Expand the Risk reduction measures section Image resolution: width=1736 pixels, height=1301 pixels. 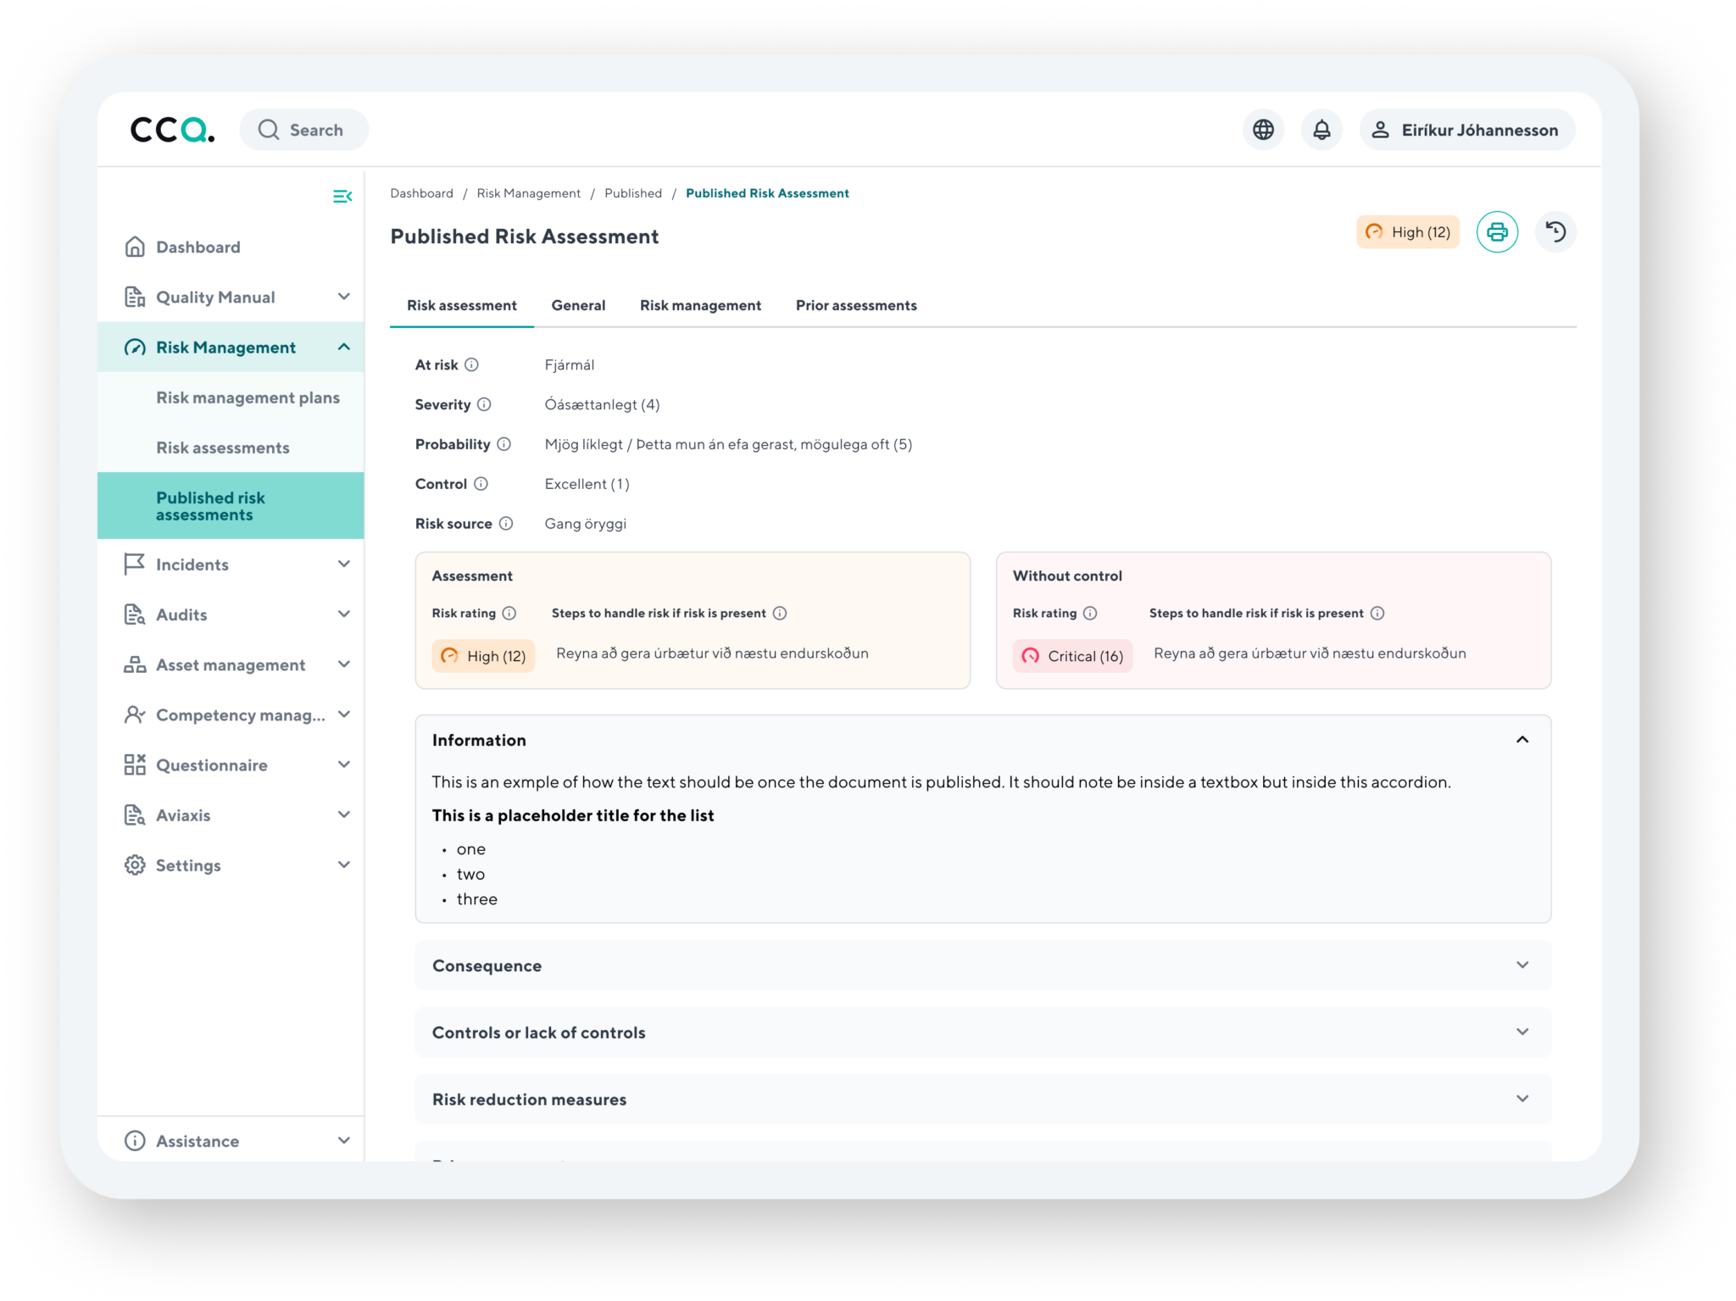point(1522,1099)
